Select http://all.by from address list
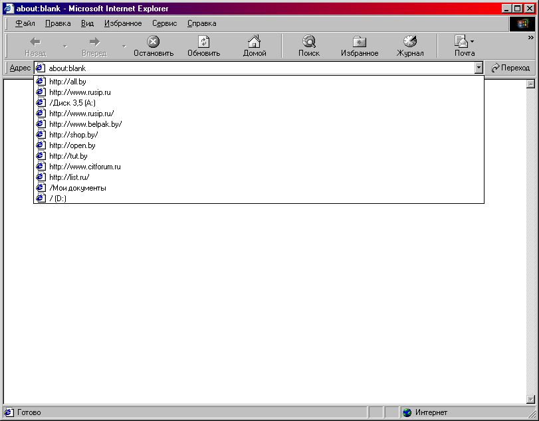 259,82
